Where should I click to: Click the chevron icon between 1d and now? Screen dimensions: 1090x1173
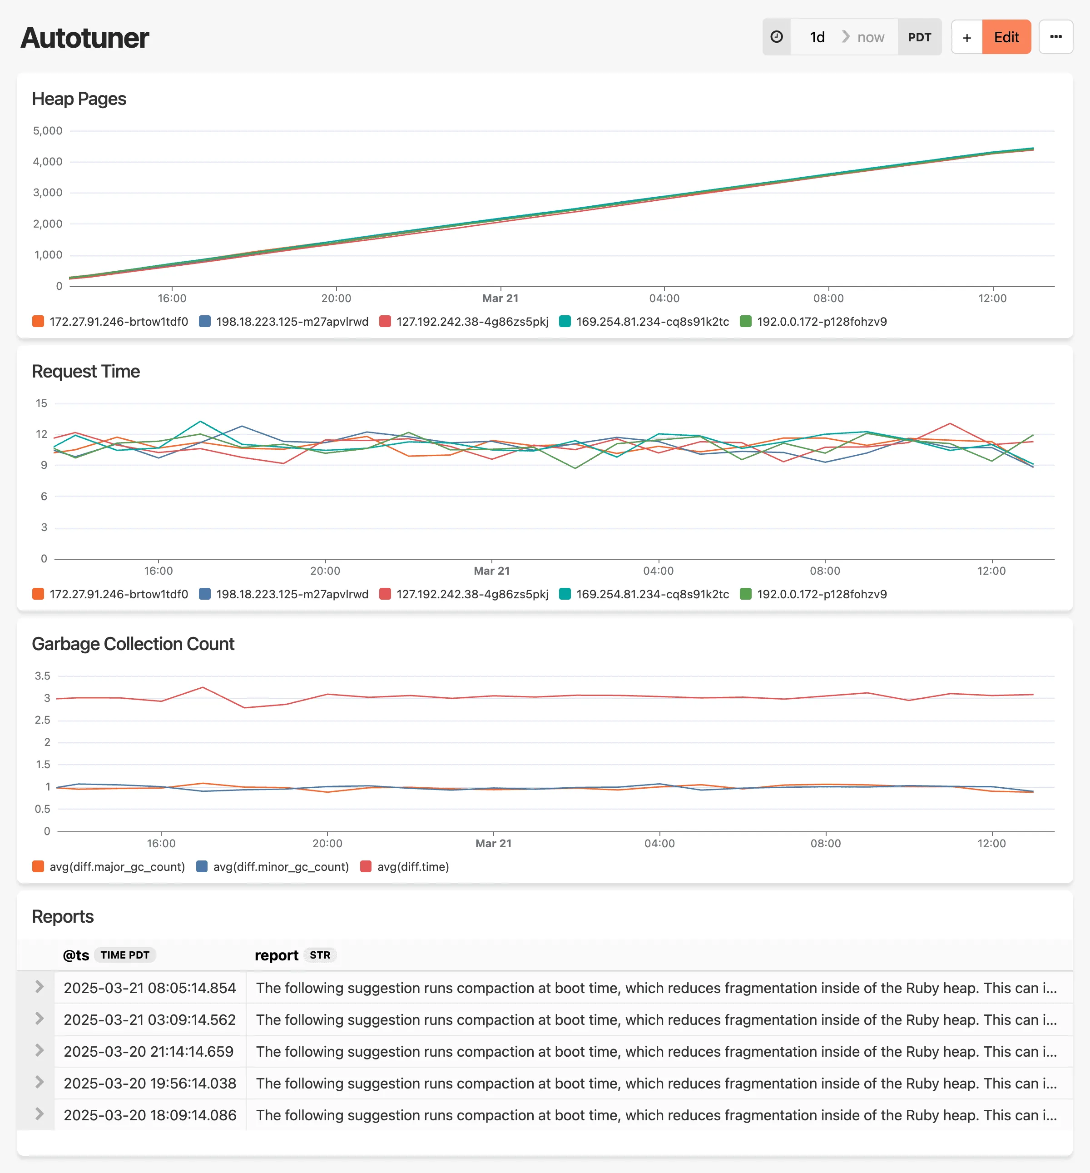(846, 37)
